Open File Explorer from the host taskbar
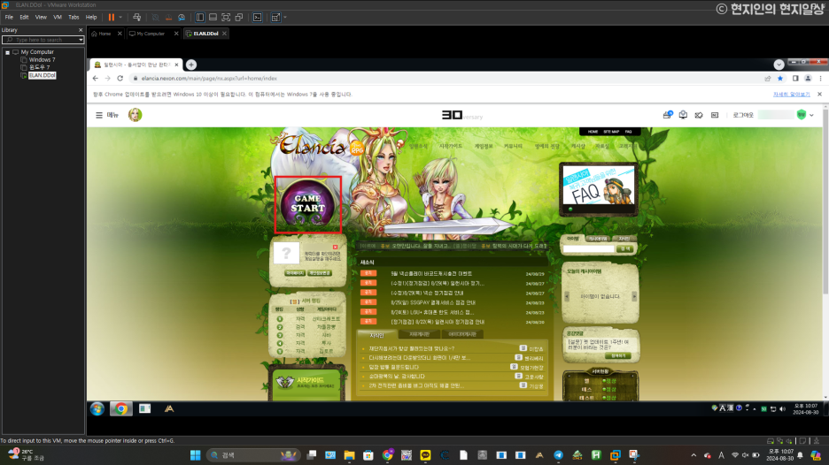Viewport: 829px width, 465px height. point(349,455)
